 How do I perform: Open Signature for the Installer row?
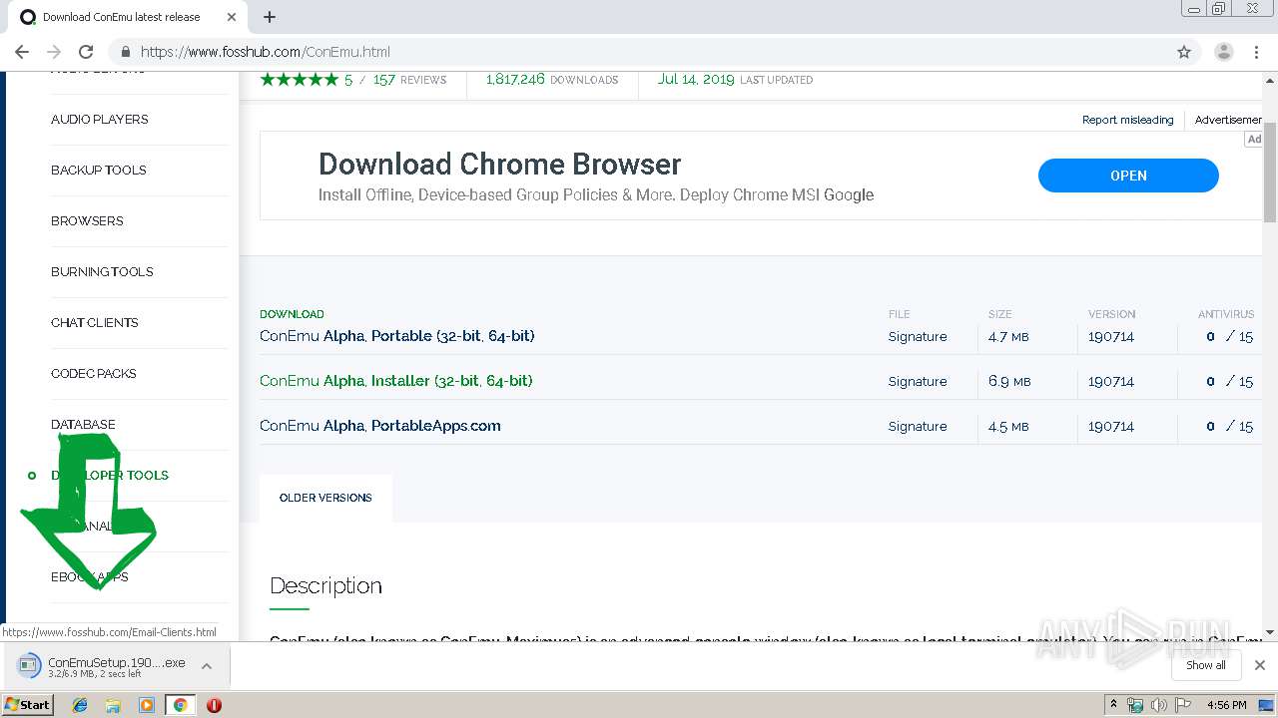pyautogui.click(x=918, y=382)
